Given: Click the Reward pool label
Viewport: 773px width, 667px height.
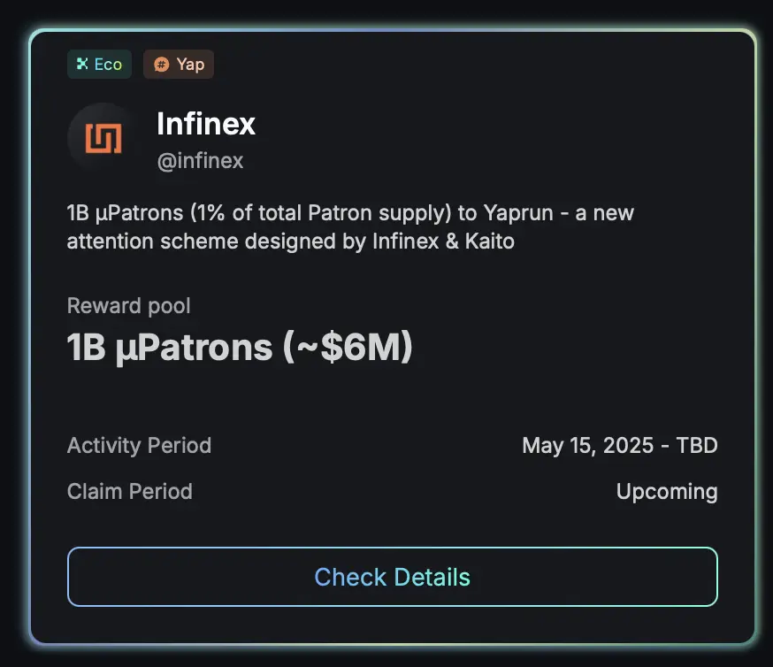Looking at the screenshot, I should click(128, 306).
